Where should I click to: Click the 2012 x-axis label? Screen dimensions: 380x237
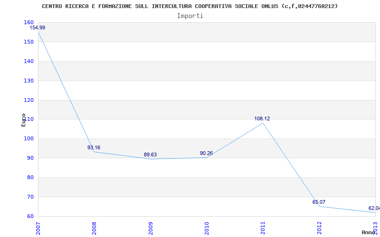pyautogui.click(x=319, y=228)
